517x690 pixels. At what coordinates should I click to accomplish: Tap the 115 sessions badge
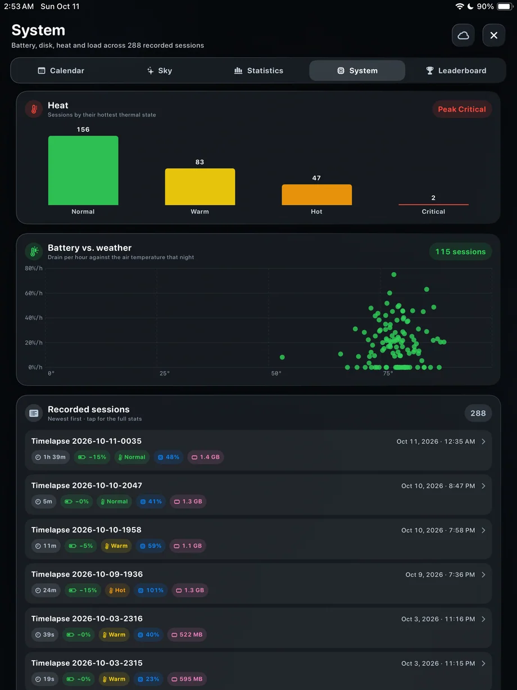click(x=460, y=251)
